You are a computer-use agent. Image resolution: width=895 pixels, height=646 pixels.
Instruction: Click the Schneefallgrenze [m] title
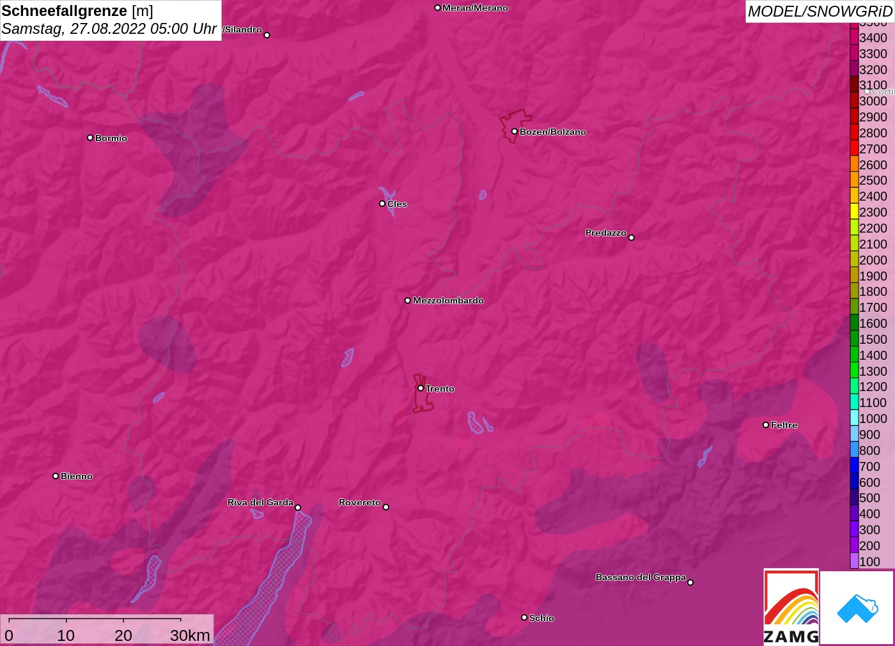(77, 11)
